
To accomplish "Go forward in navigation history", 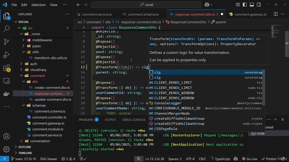I will tap(85, 5).
